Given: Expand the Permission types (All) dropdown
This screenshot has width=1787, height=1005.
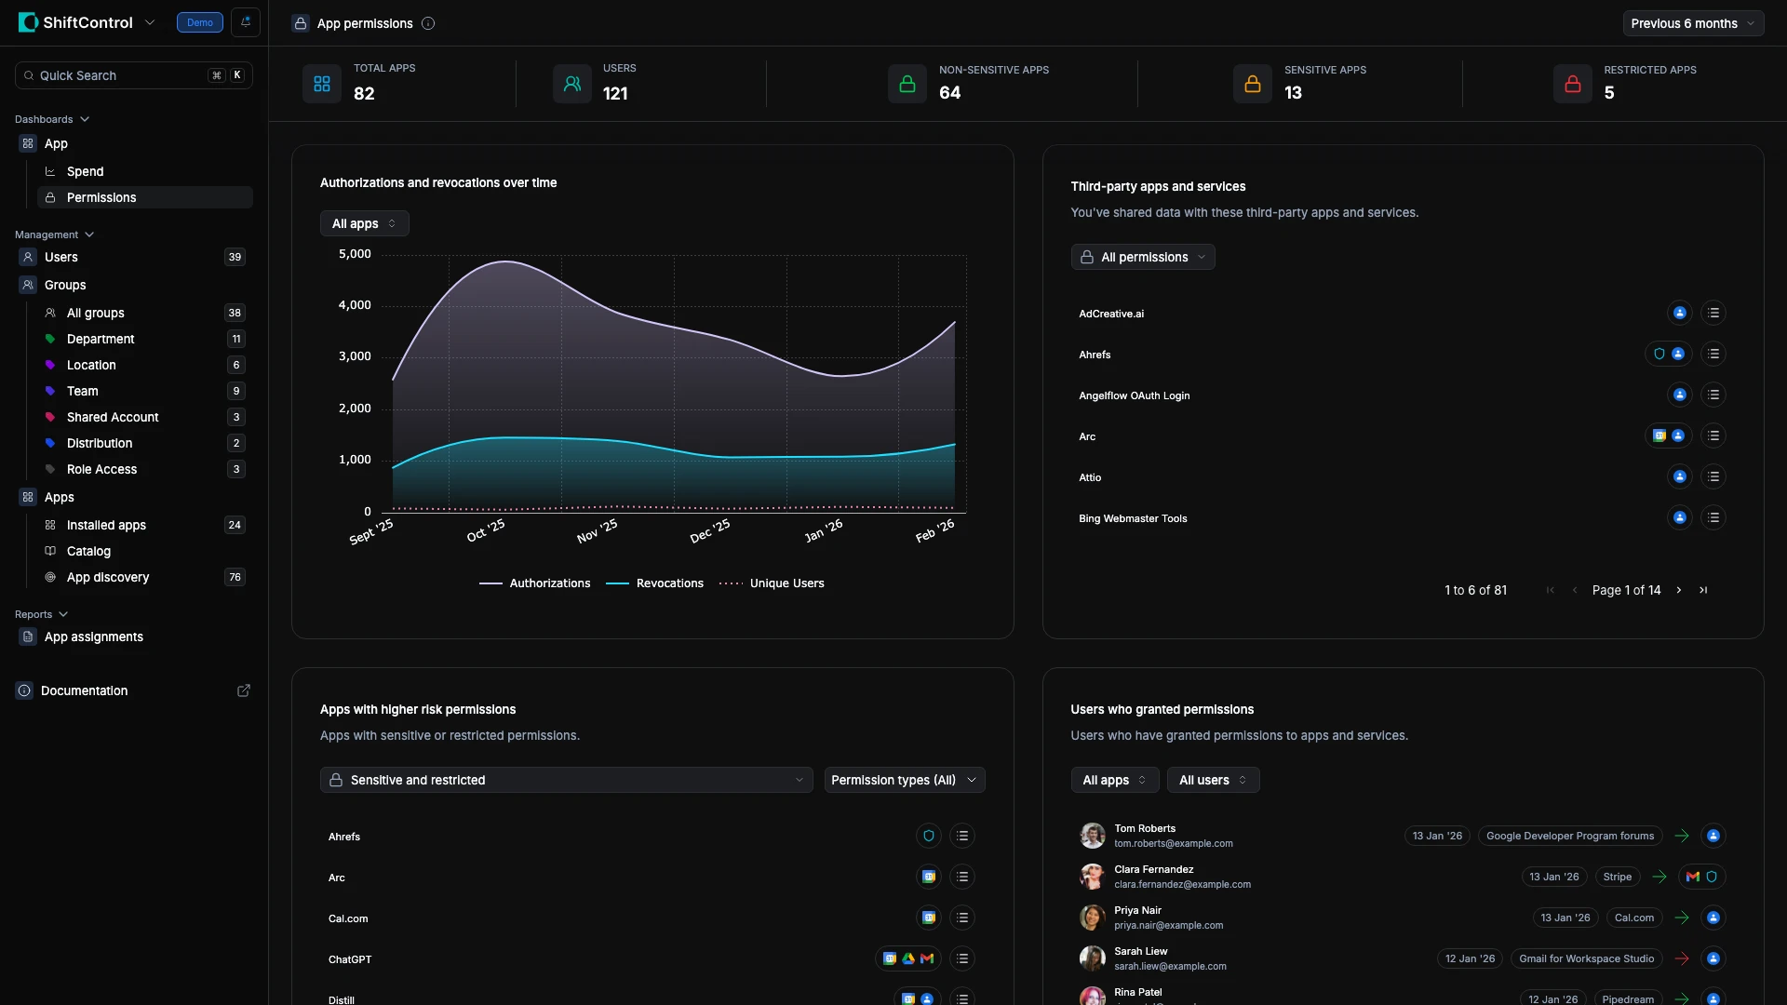Looking at the screenshot, I should pyautogui.click(x=904, y=780).
